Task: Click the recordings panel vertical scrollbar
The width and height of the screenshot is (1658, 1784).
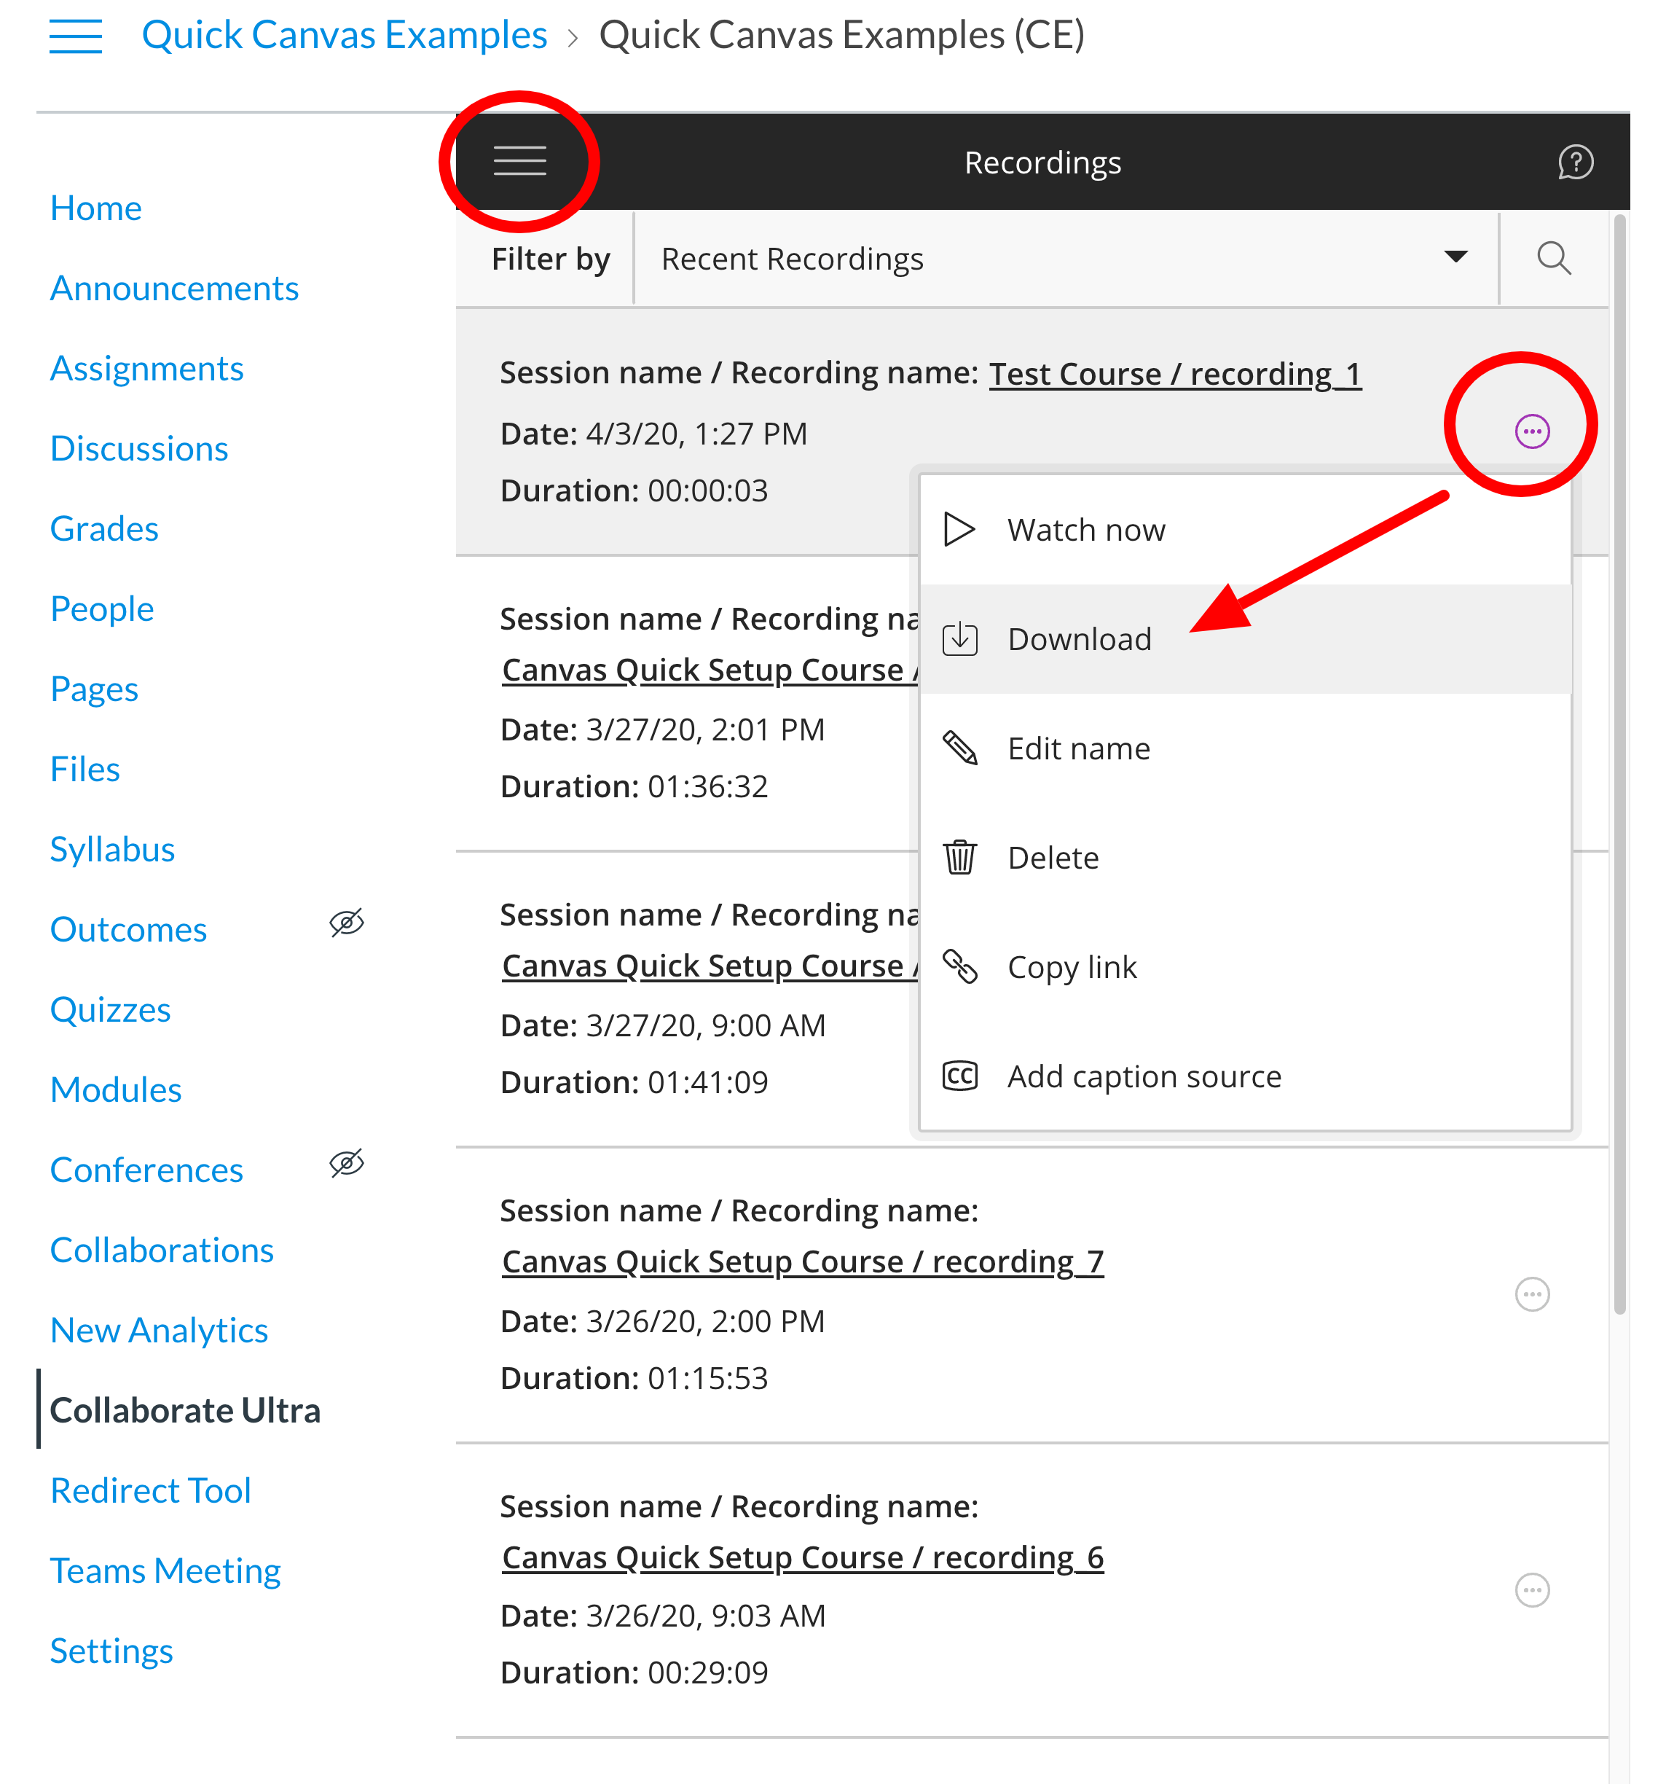Action: (x=1619, y=763)
